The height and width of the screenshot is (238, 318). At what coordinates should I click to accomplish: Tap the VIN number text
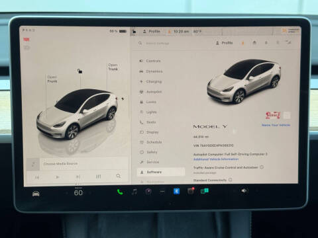tap(213, 145)
